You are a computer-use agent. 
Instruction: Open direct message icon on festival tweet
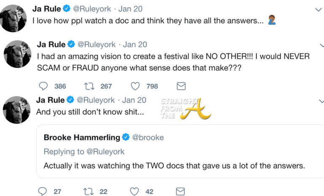[181, 86]
